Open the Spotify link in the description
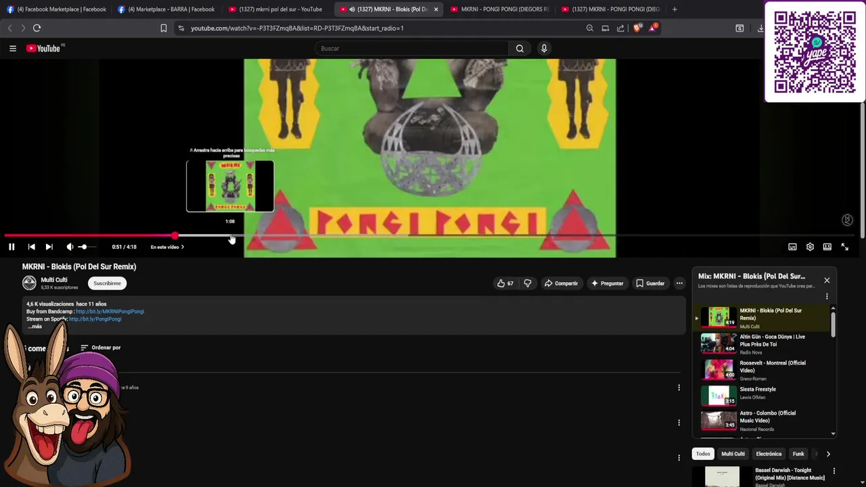 (x=95, y=319)
